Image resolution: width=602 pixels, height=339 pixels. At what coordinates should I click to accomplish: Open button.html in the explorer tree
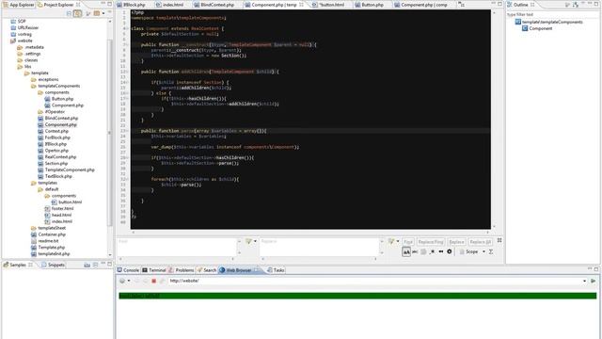click(67, 202)
